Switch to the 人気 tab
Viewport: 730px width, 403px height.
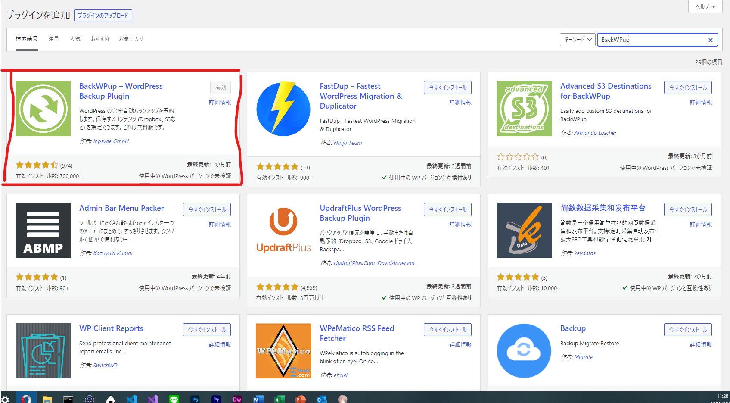75,39
